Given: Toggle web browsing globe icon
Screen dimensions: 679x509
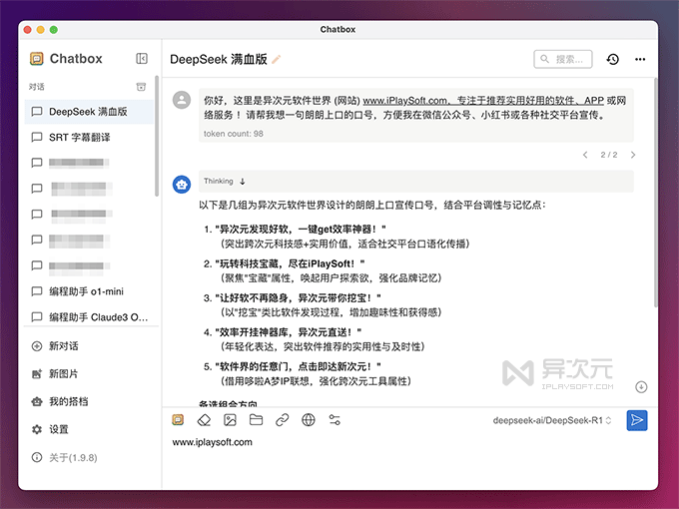Looking at the screenshot, I should 309,420.
